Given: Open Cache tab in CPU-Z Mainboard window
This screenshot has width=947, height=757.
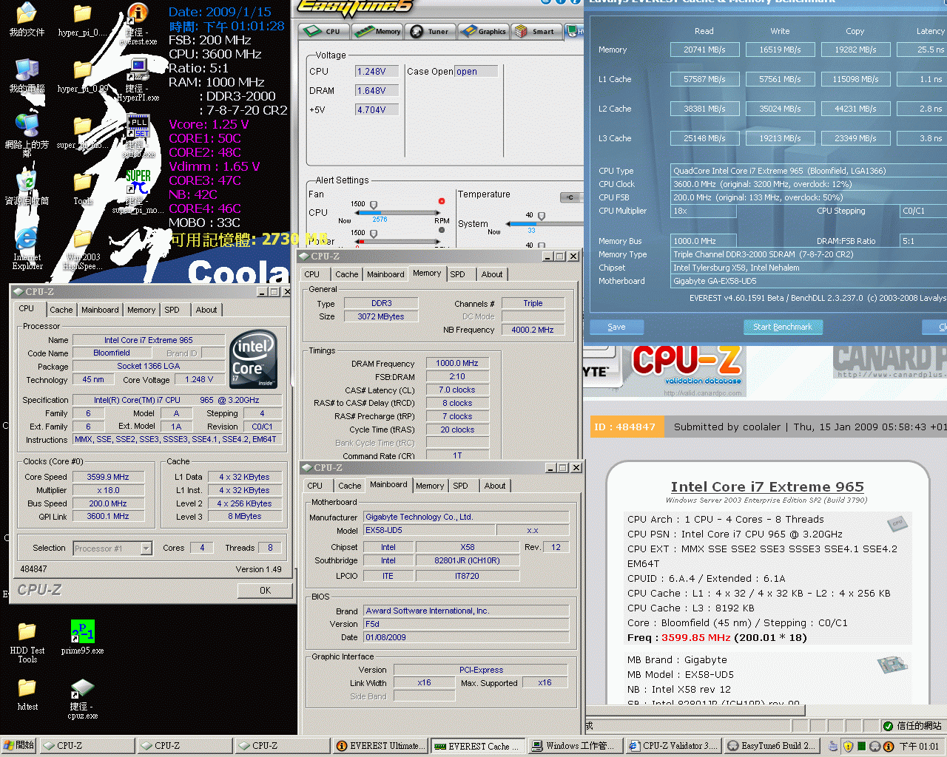Looking at the screenshot, I should pyautogui.click(x=350, y=486).
